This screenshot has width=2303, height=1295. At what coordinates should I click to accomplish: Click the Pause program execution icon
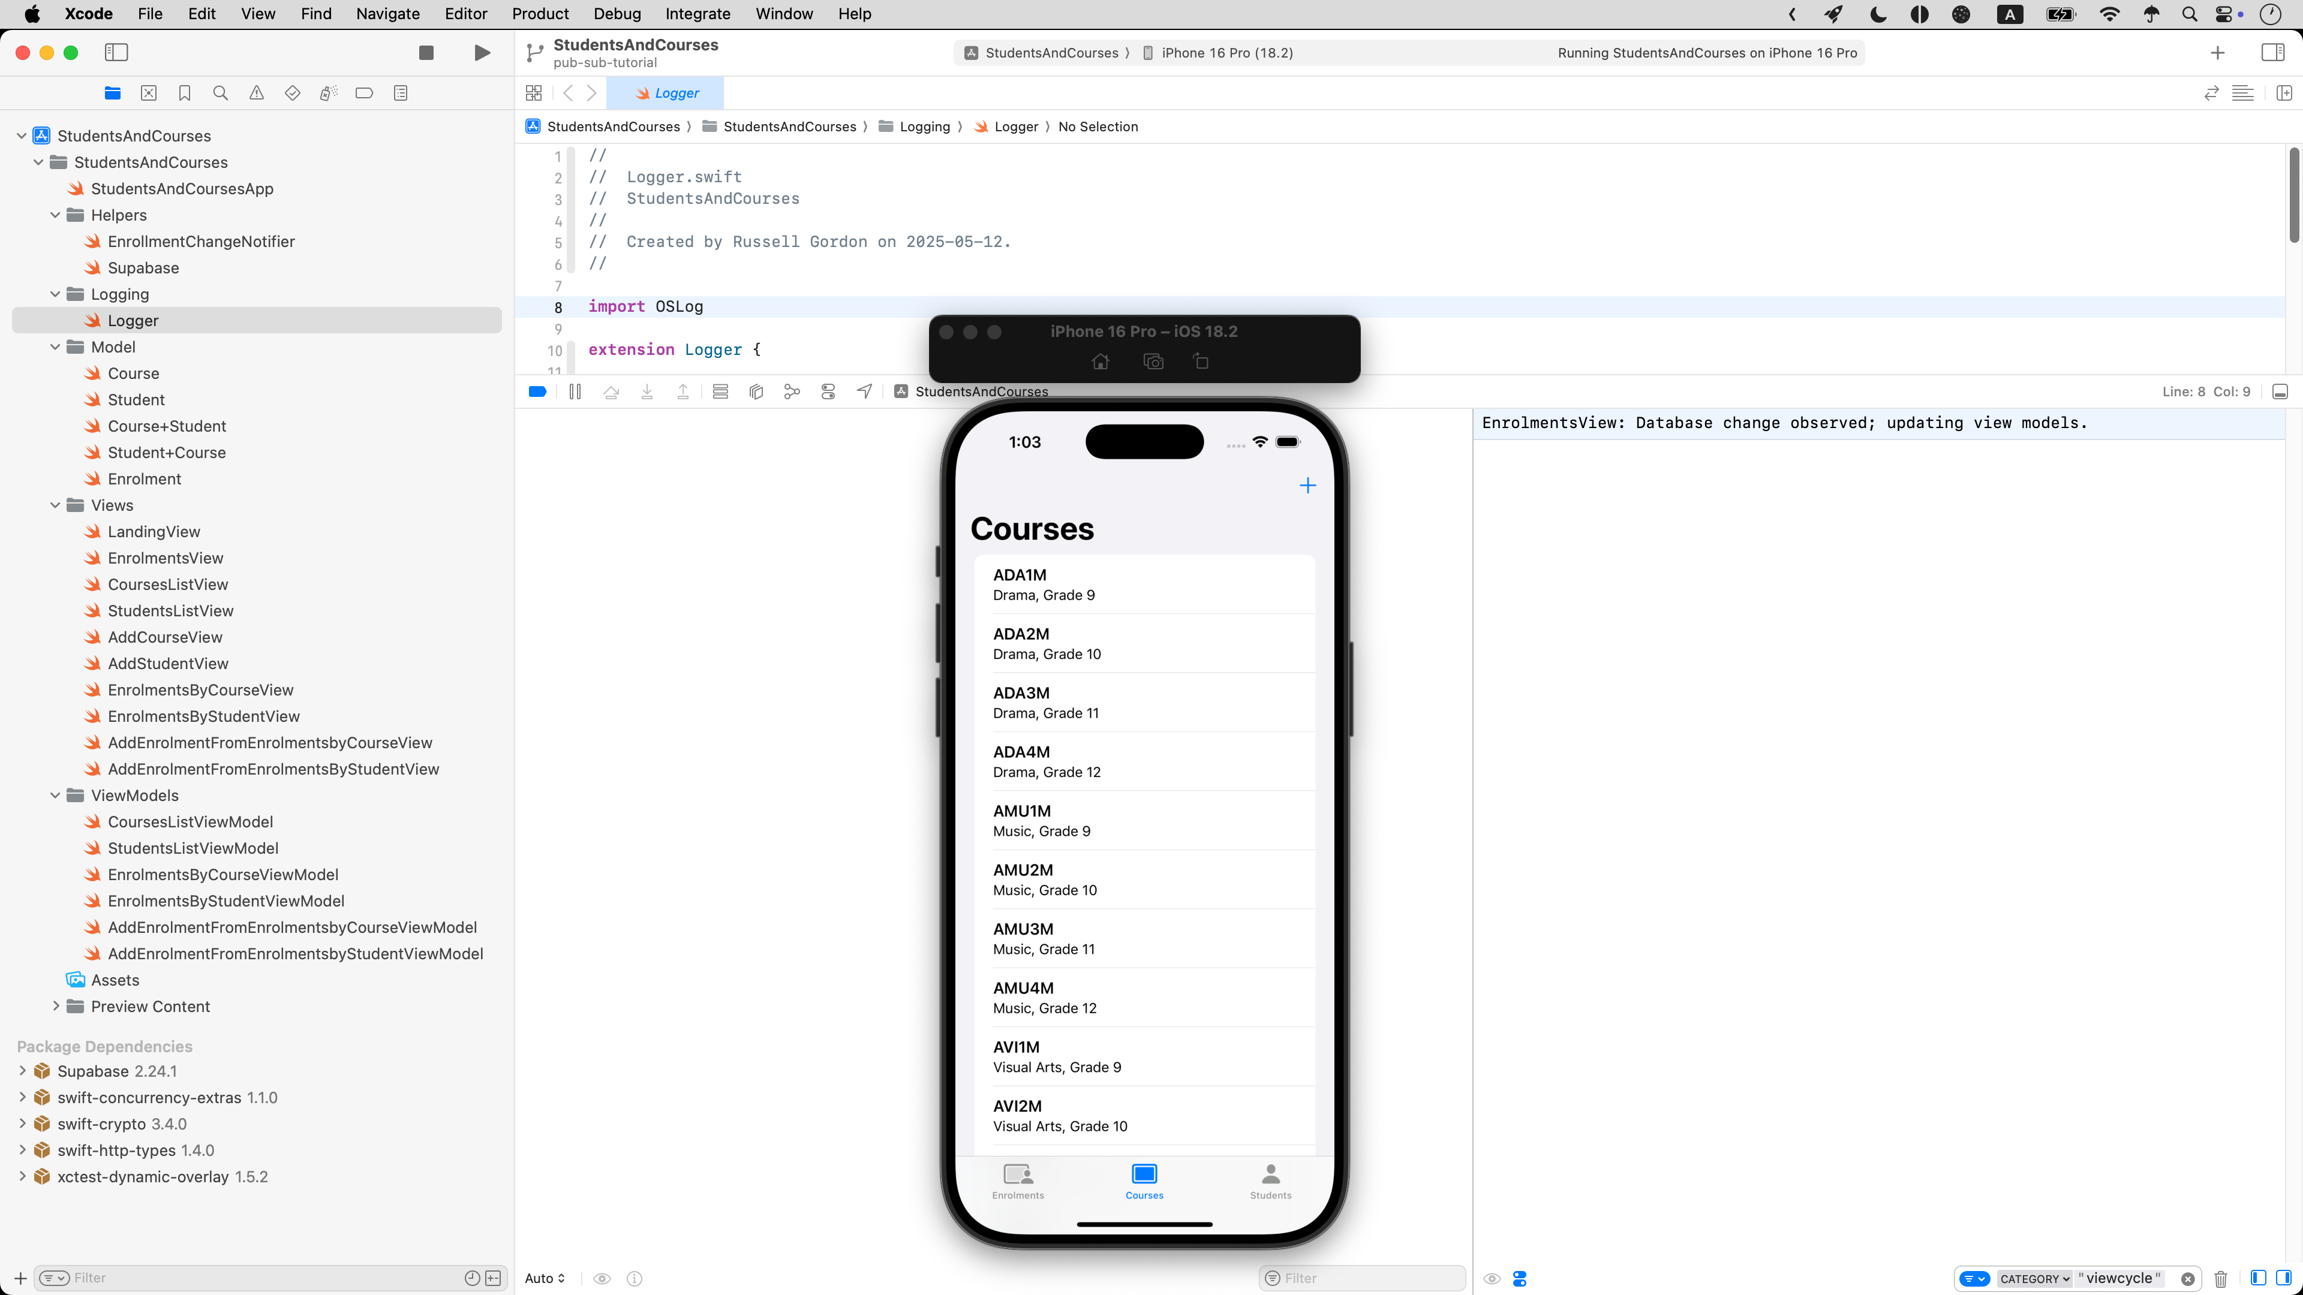coord(575,391)
